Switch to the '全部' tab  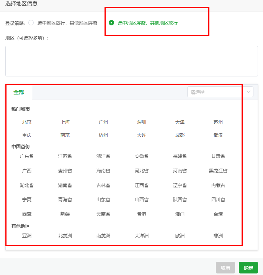click(x=19, y=92)
